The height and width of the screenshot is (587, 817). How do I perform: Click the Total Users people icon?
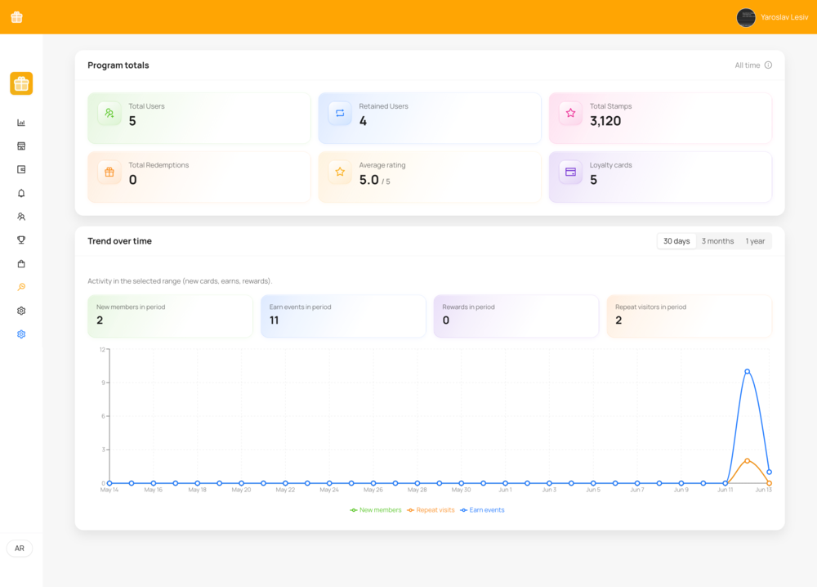point(109,113)
